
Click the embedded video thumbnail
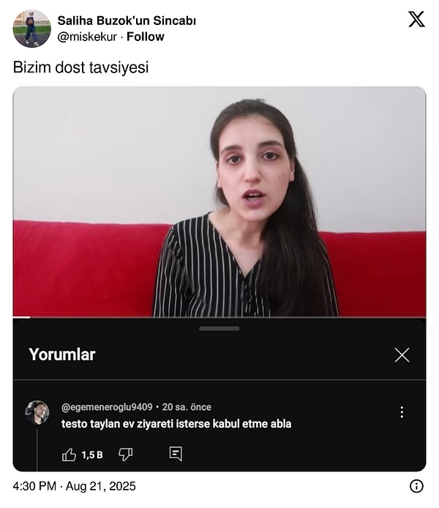coord(219,202)
